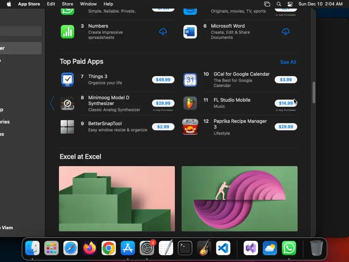Launch Firefox from the Dock

(90, 248)
